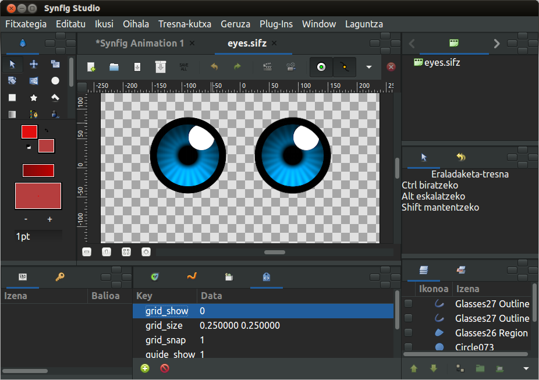Save the current file

(137, 67)
